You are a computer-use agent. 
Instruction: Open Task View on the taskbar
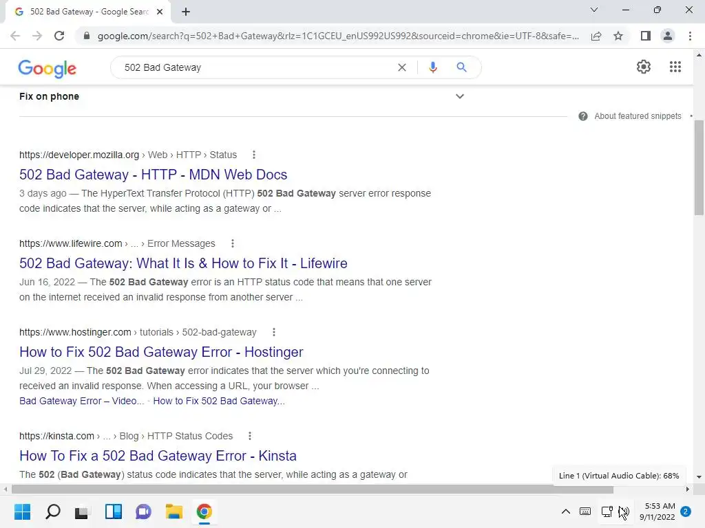pos(83,511)
